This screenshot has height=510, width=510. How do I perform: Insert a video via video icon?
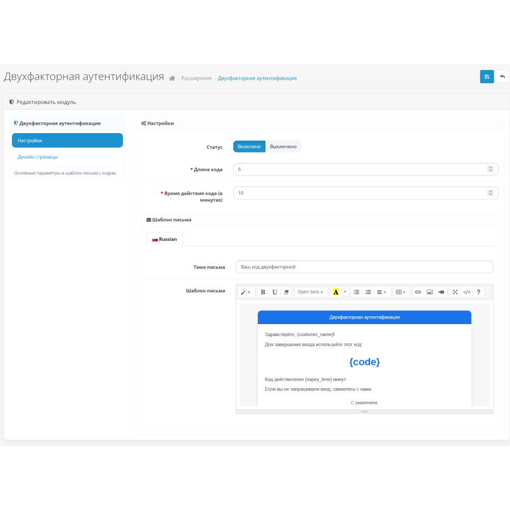pyautogui.click(x=441, y=292)
